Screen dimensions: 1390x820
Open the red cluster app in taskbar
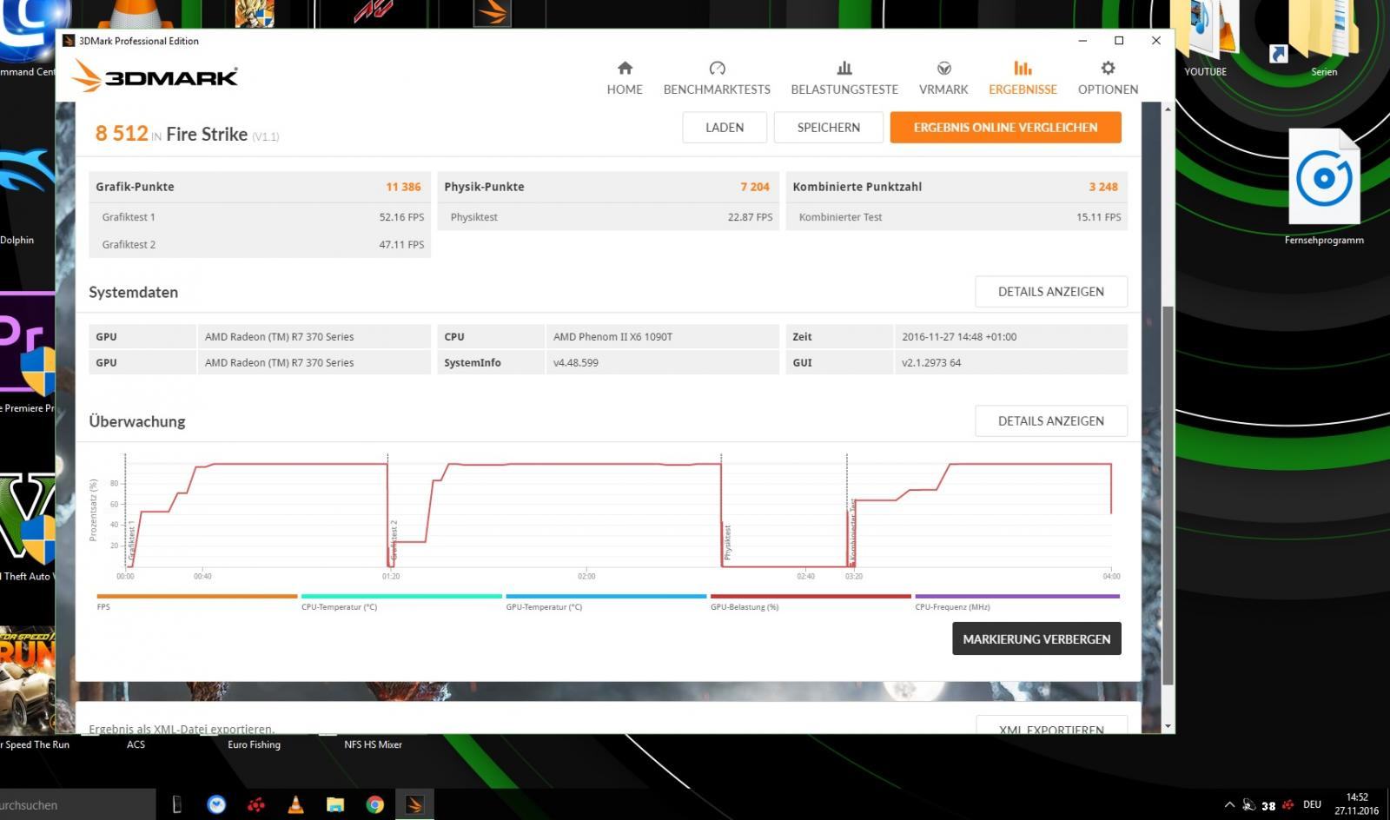coord(256,804)
